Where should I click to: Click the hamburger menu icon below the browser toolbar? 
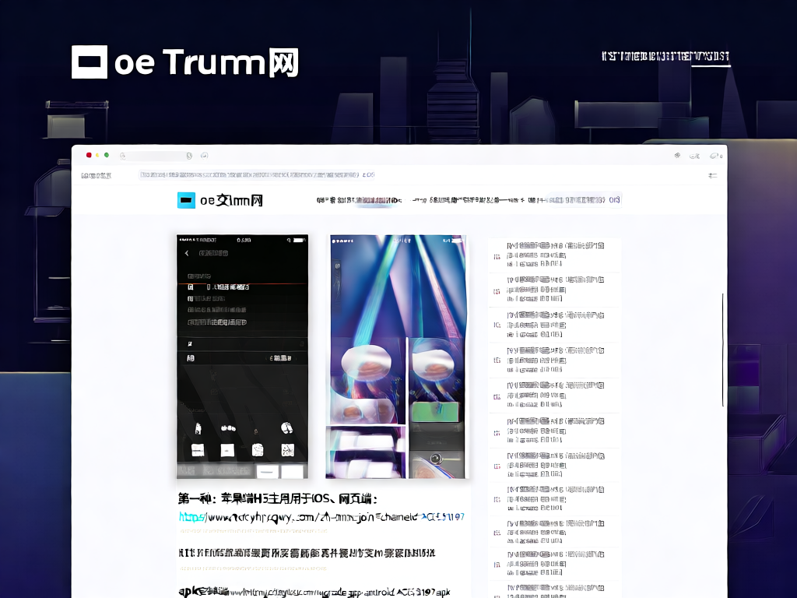712,176
